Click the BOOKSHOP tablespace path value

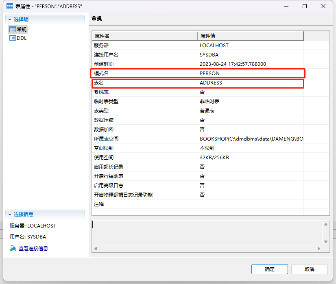251,139
